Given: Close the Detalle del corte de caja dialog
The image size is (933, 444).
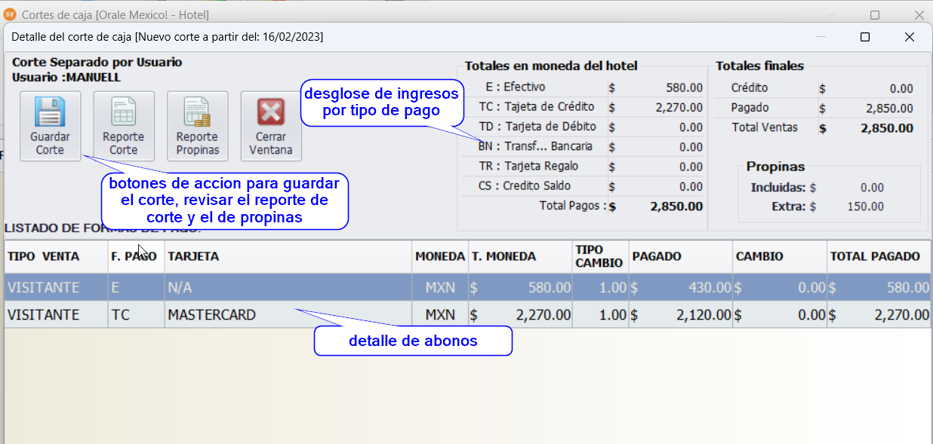Looking at the screenshot, I should tap(910, 37).
